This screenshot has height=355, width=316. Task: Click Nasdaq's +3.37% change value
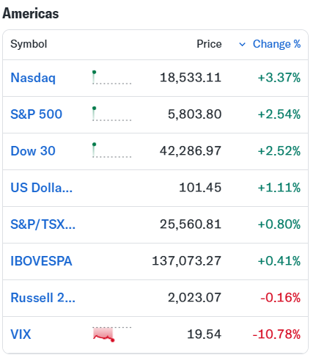279,78
